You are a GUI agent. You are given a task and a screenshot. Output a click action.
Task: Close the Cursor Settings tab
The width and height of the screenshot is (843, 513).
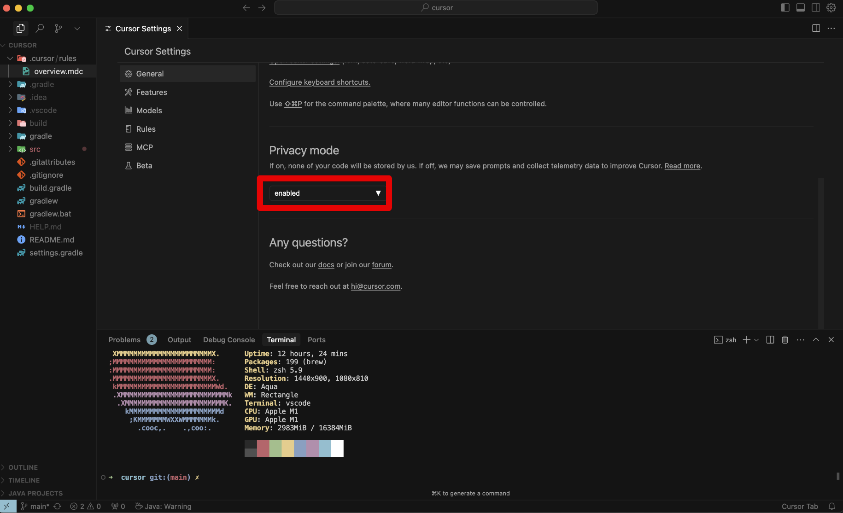pos(180,29)
